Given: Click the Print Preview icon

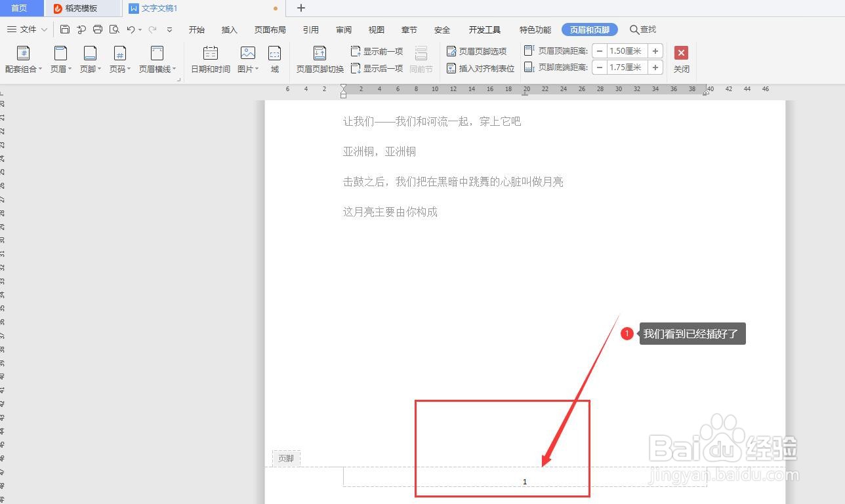Looking at the screenshot, I should tap(114, 29).
